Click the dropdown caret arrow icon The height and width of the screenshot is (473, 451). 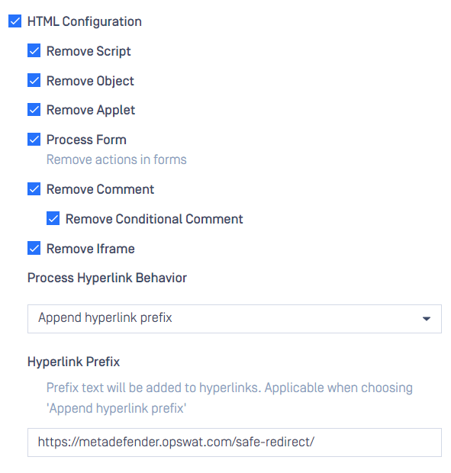(427, 319)
